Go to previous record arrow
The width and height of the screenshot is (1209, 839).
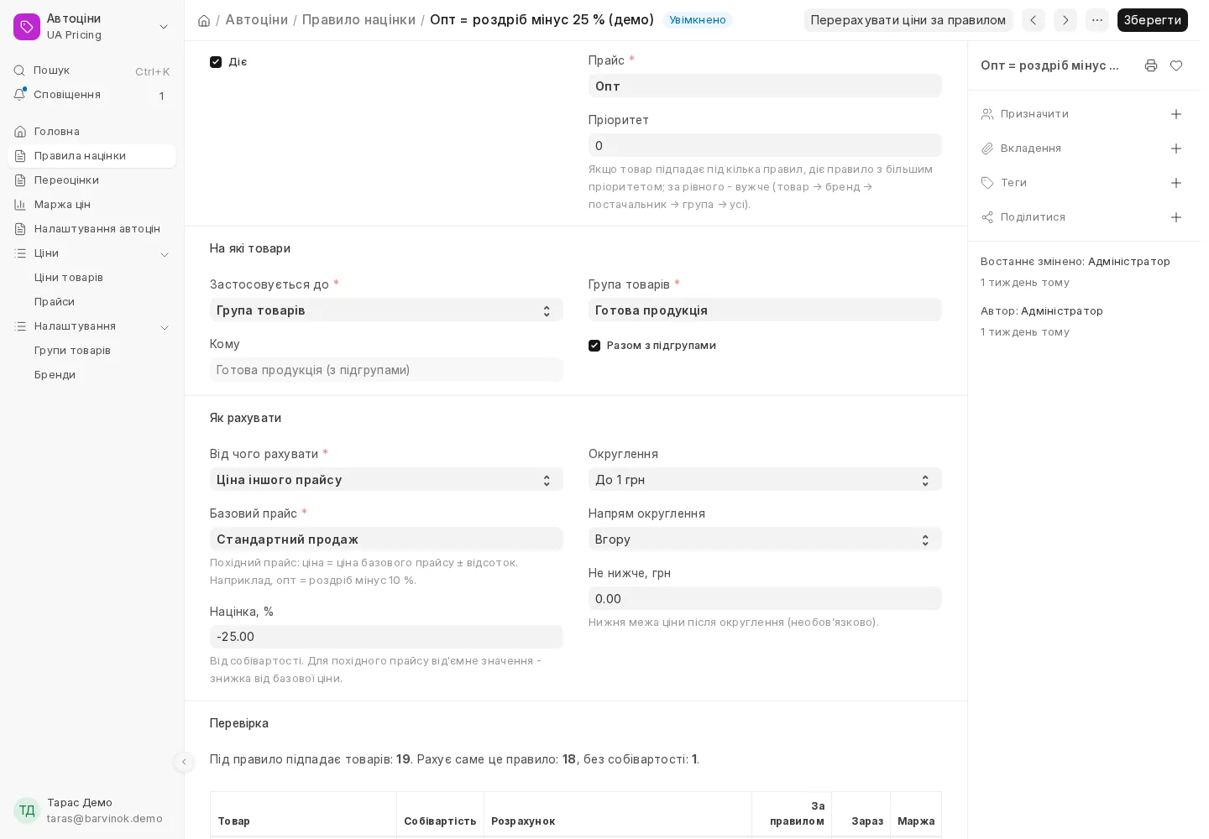[x=1034, y=20]
